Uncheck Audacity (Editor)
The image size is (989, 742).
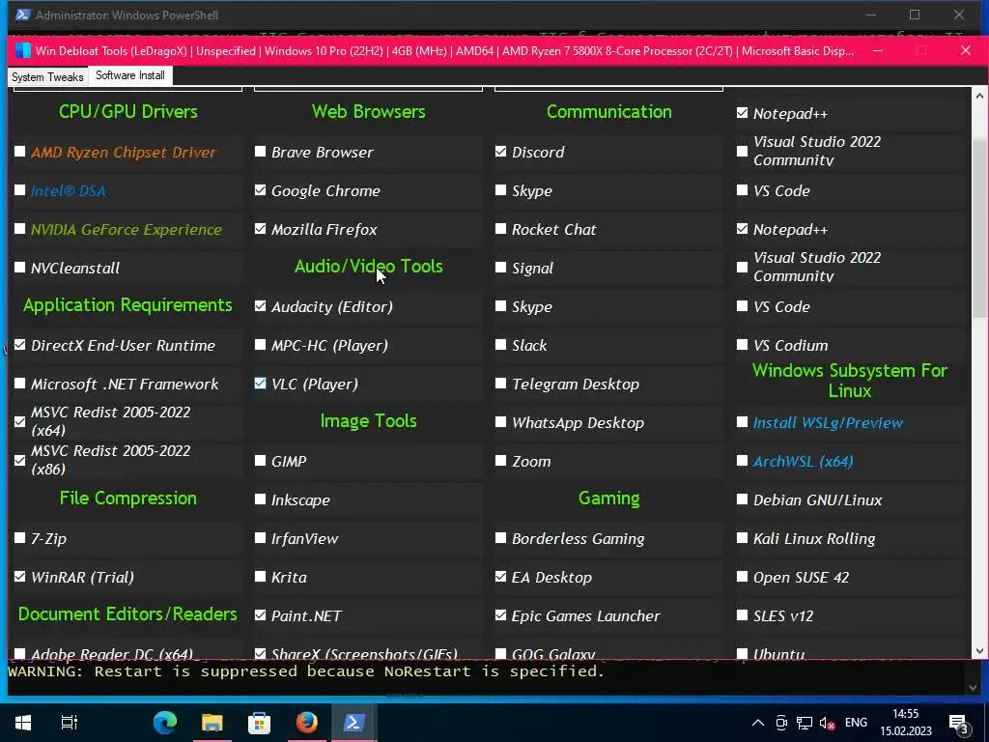point(260,306)
